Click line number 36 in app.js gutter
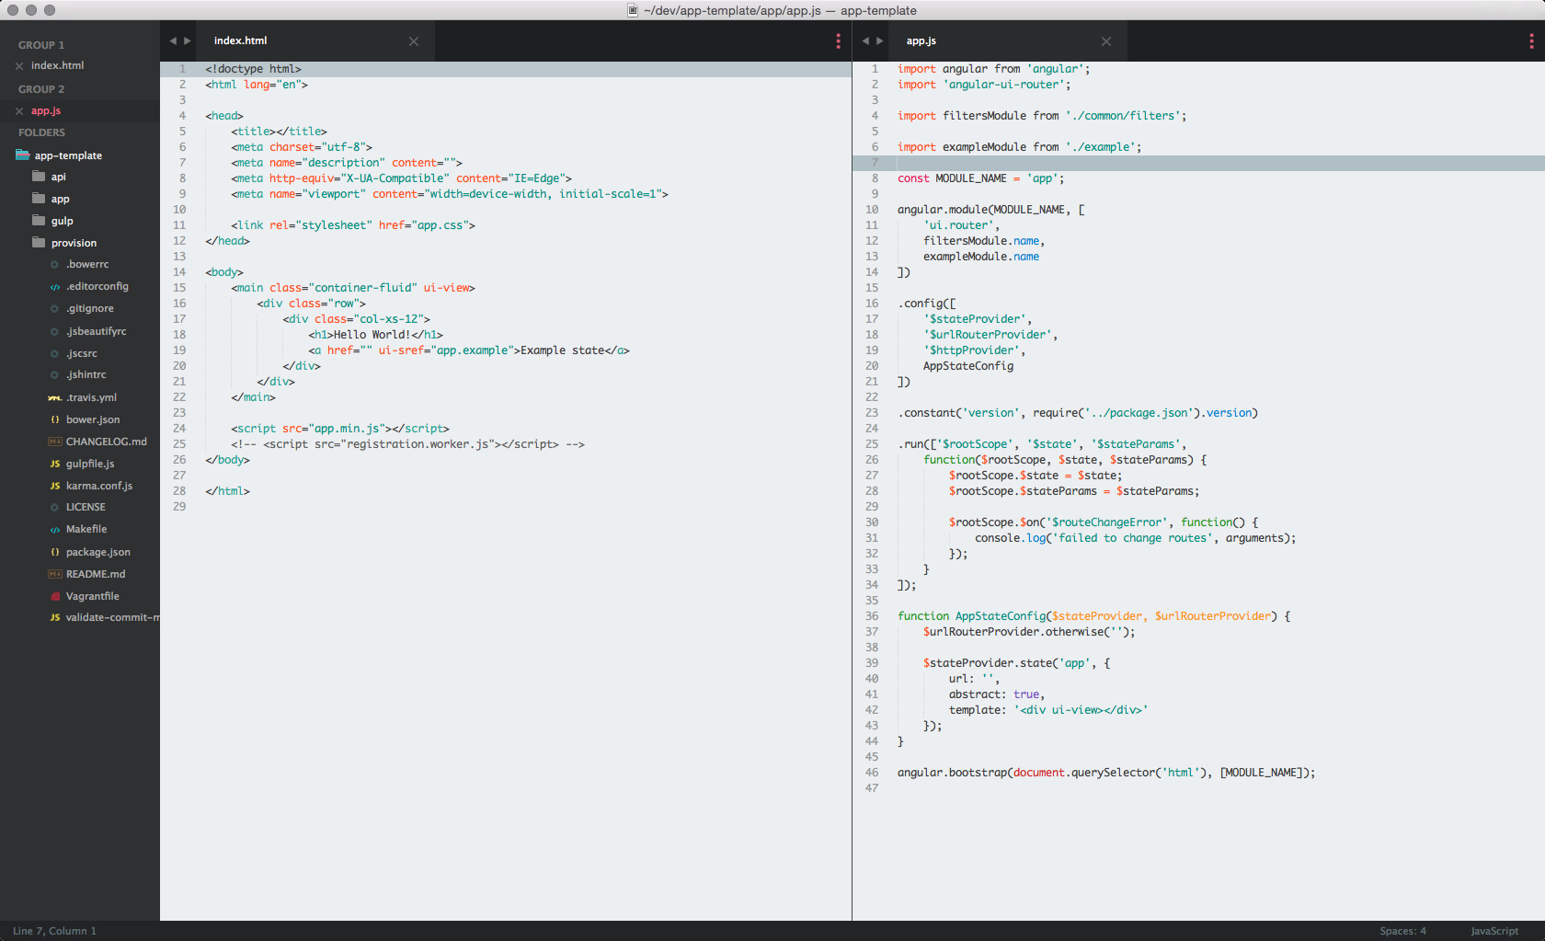This screenshot has width=1545, height=941. click(x=871, y=616)
